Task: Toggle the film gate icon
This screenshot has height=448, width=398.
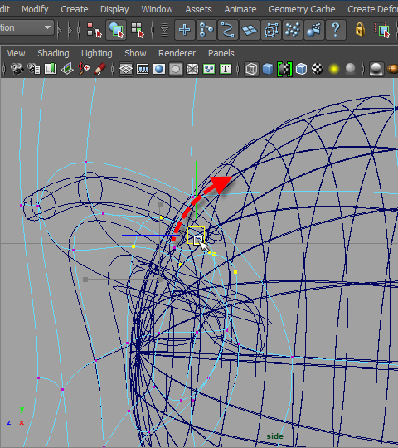Action: (x=143, y=69)
